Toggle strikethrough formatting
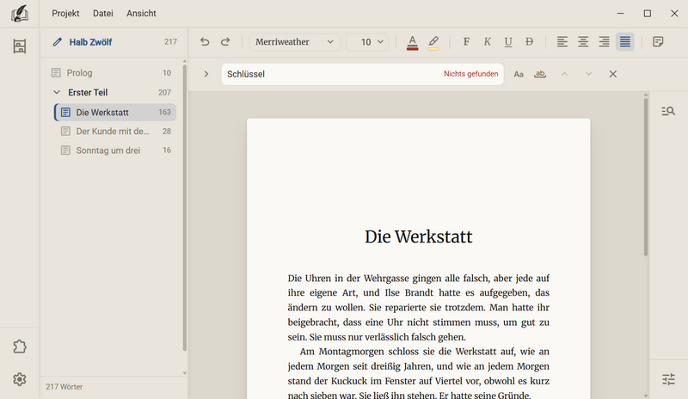Screen dimensions: 688x399 [529, 41]
